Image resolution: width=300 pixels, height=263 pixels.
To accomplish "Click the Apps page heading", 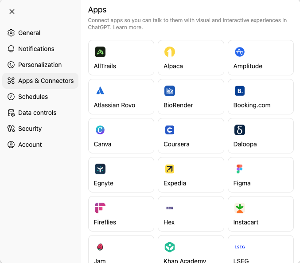I will 97,10.
